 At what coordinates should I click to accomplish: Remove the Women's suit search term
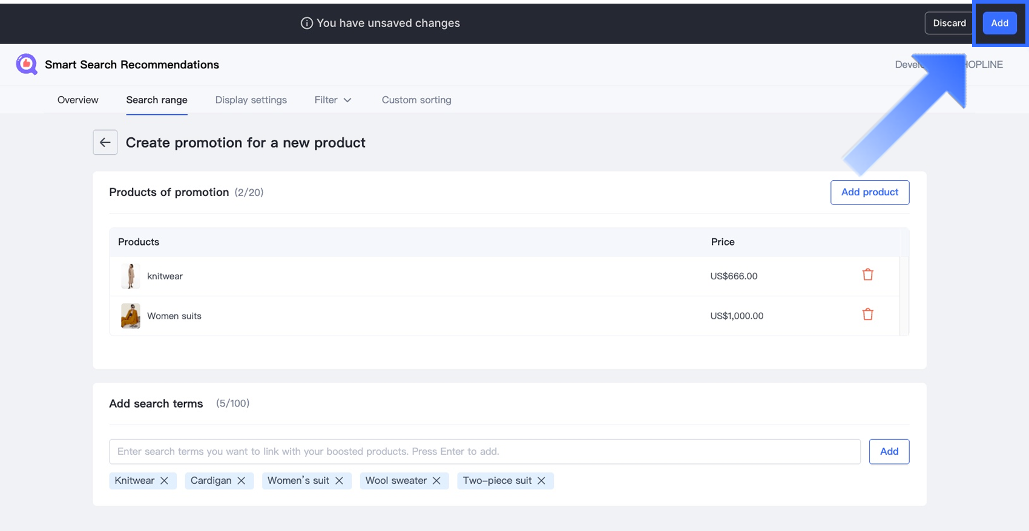tap(340, 481)
